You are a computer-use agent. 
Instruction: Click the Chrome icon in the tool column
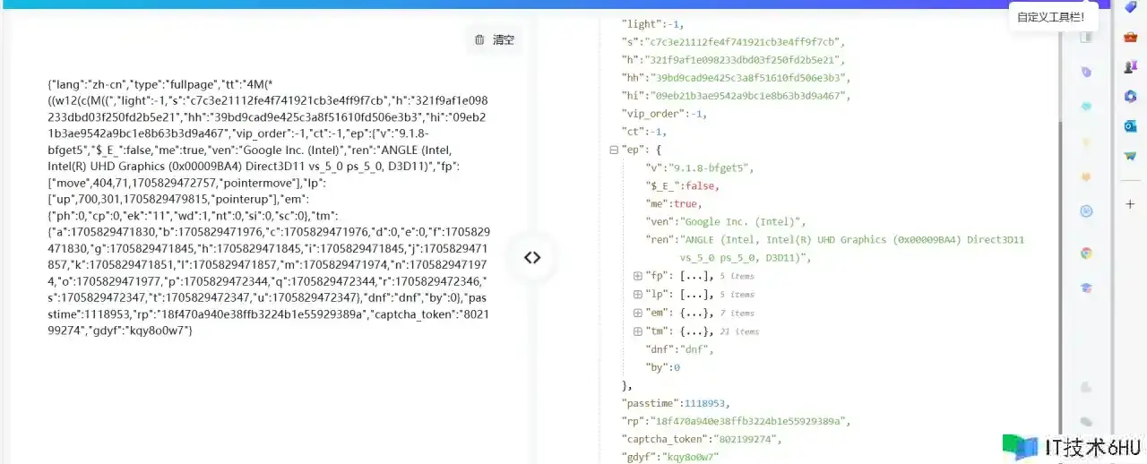coord(1086,253)
